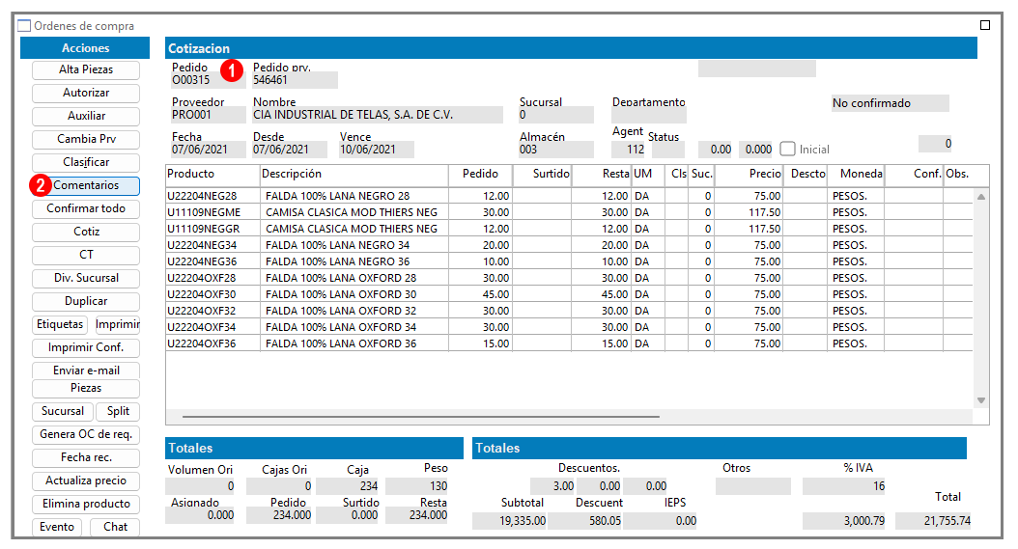Click the Imprimir Conf. button
This screenshot has height=549, width=1018.
[86, 348]
